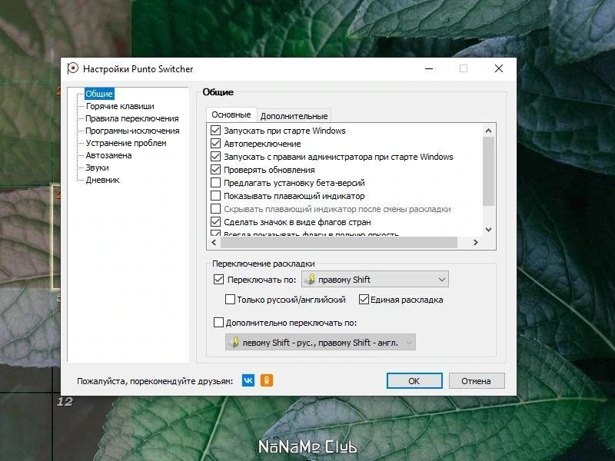Viewport: 615px width, 461px height.
Task: Enable 'Дополнительно переключать по:'
Action: 218,323
